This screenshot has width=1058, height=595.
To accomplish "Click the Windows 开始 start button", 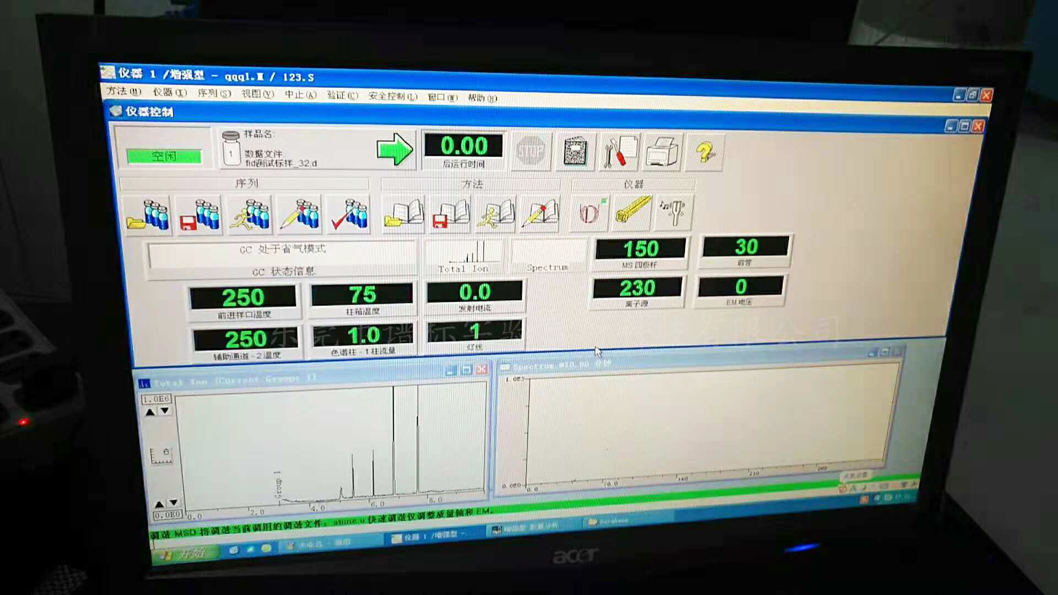I will pos(185,553).
